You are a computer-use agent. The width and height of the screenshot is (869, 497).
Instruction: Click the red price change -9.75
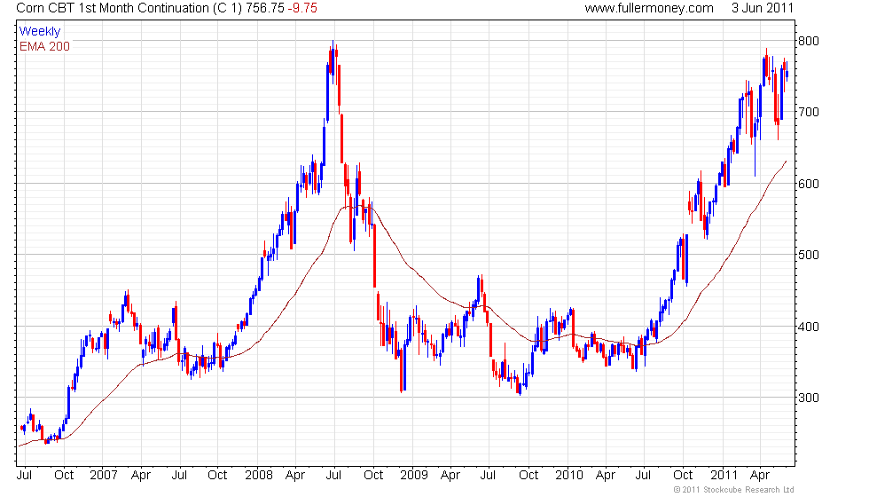coord(302,8)
